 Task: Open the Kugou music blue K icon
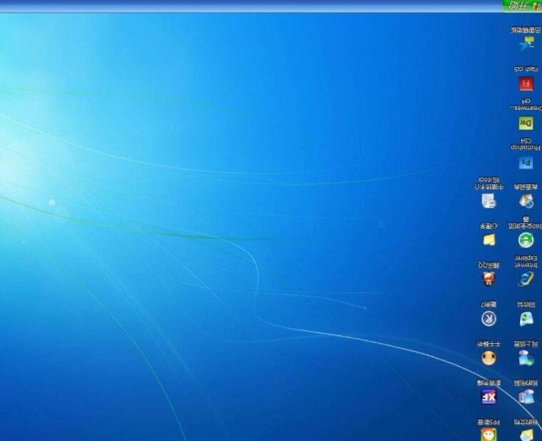(489, 318)
